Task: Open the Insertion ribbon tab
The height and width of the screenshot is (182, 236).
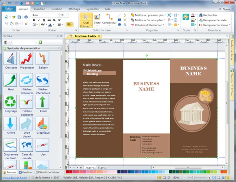Action: [x=39, y=9]
